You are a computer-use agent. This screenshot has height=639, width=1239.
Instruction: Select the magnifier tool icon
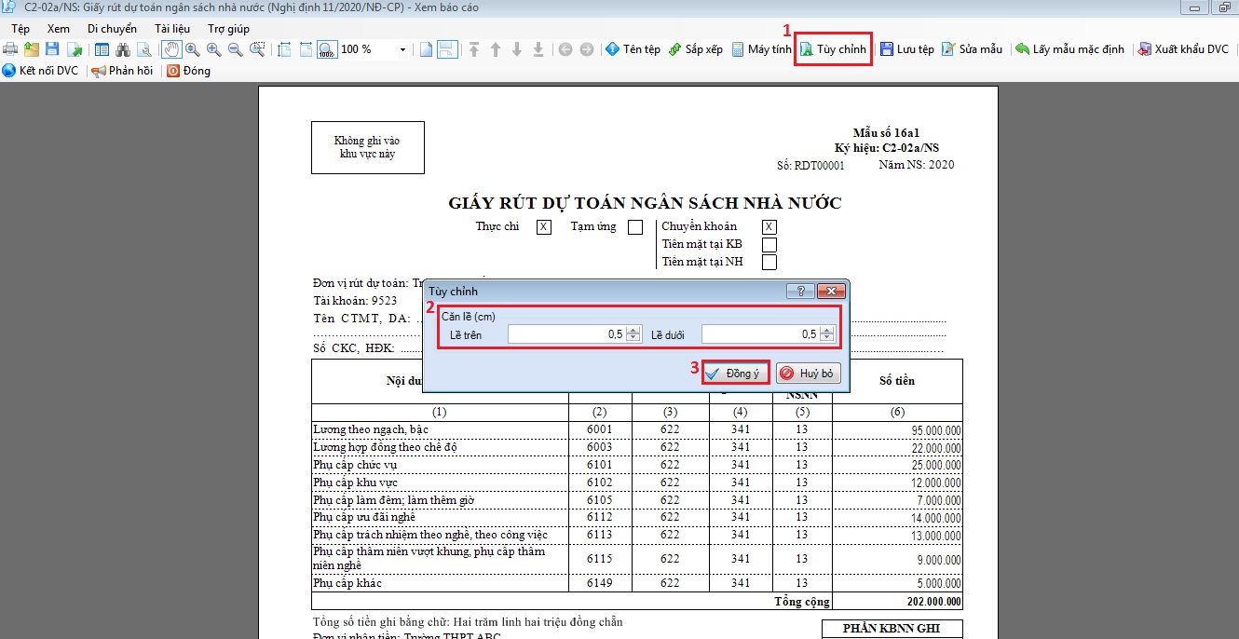(193, 49)
